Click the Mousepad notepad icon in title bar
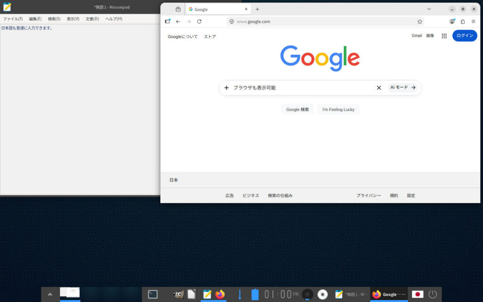 (x=7, y=7)
